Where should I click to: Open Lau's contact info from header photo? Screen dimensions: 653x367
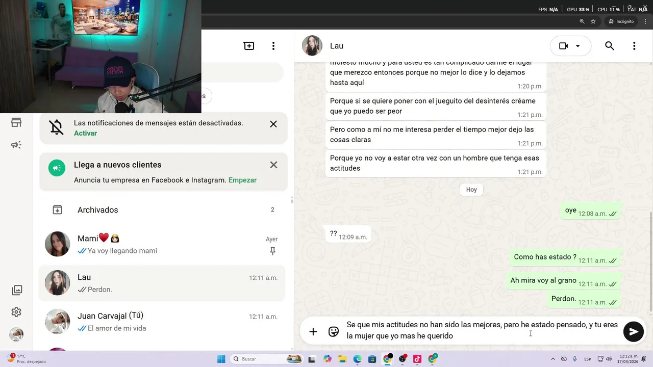(312, 46)
